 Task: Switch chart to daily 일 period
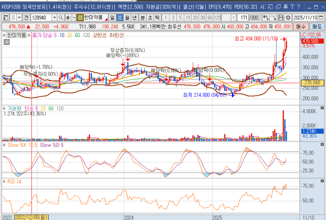[113, 18]
